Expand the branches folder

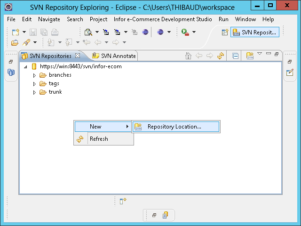click(x=34, y=75)
